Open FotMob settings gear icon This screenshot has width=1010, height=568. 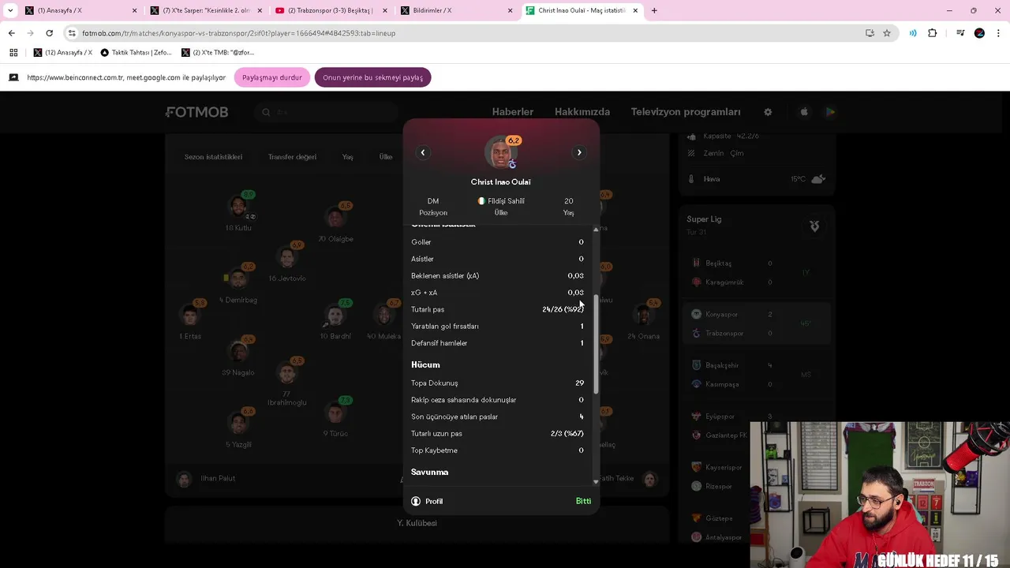pos(768,112)
